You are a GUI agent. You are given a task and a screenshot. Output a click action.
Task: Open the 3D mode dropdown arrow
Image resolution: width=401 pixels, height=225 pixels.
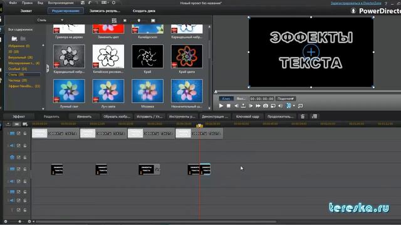(x=294, y=106)
